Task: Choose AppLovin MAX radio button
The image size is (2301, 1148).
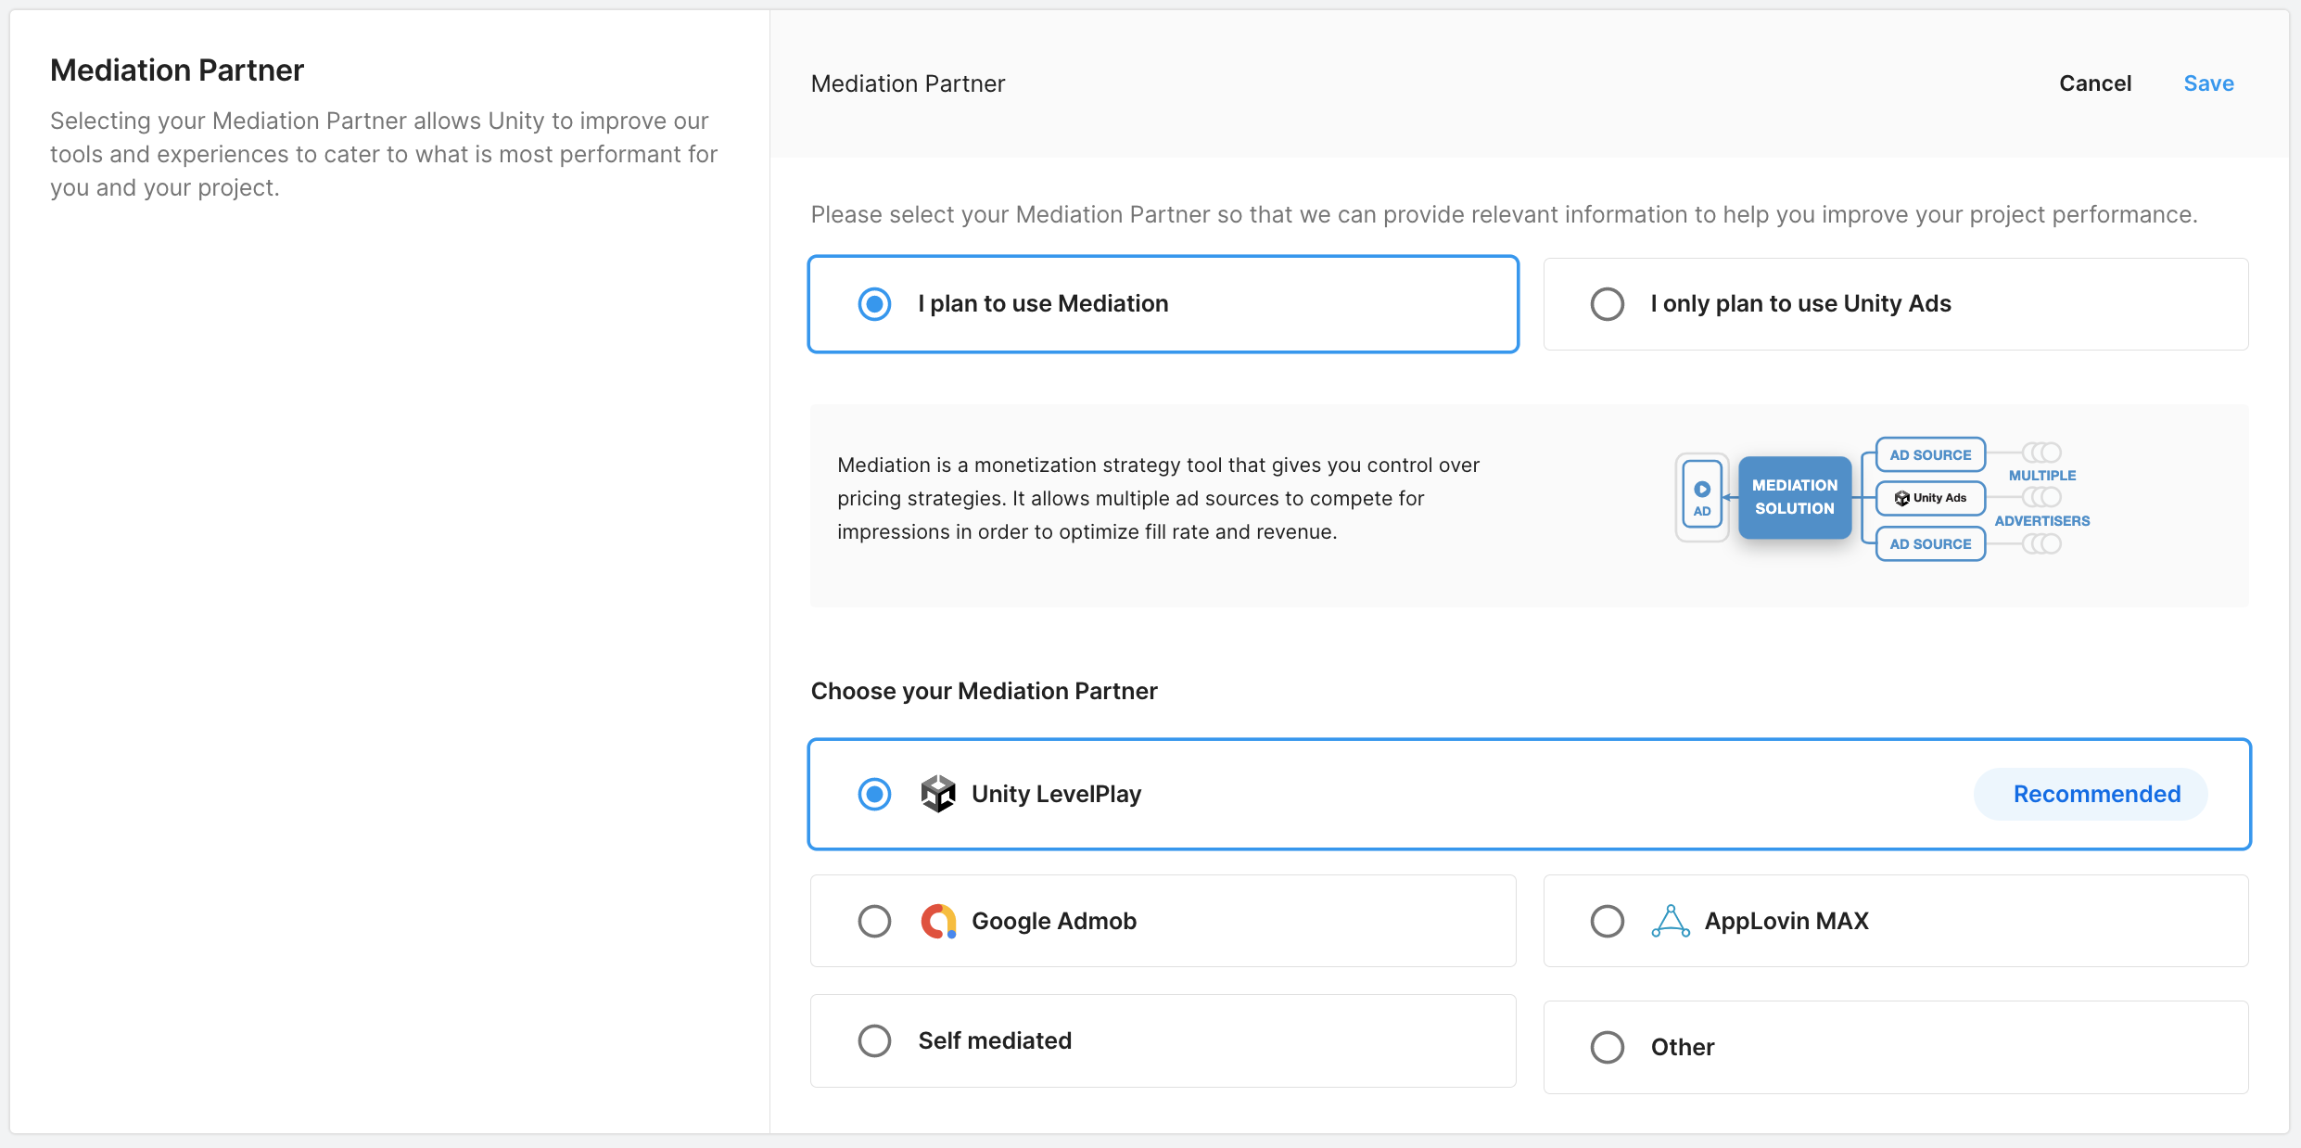Action: (1607, 921)
